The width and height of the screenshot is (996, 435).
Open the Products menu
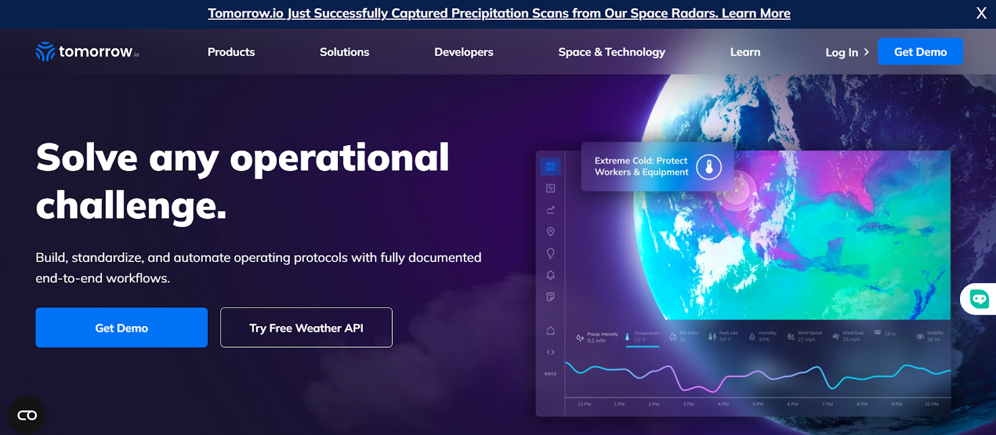(231, 52)
